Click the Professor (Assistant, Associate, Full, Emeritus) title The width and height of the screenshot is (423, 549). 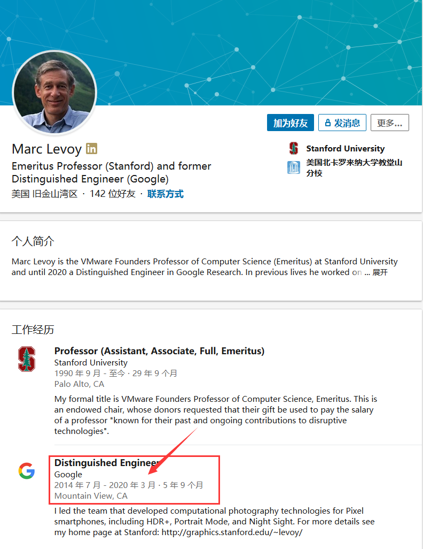coord(159,351)
